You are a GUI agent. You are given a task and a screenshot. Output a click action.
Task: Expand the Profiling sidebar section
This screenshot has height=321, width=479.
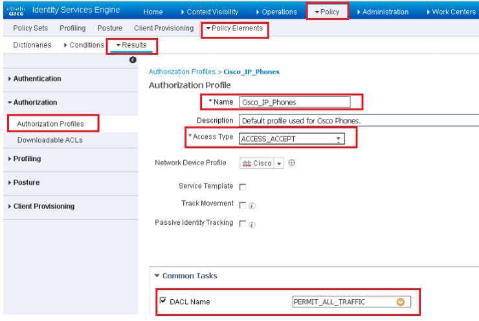pos(25,159)
